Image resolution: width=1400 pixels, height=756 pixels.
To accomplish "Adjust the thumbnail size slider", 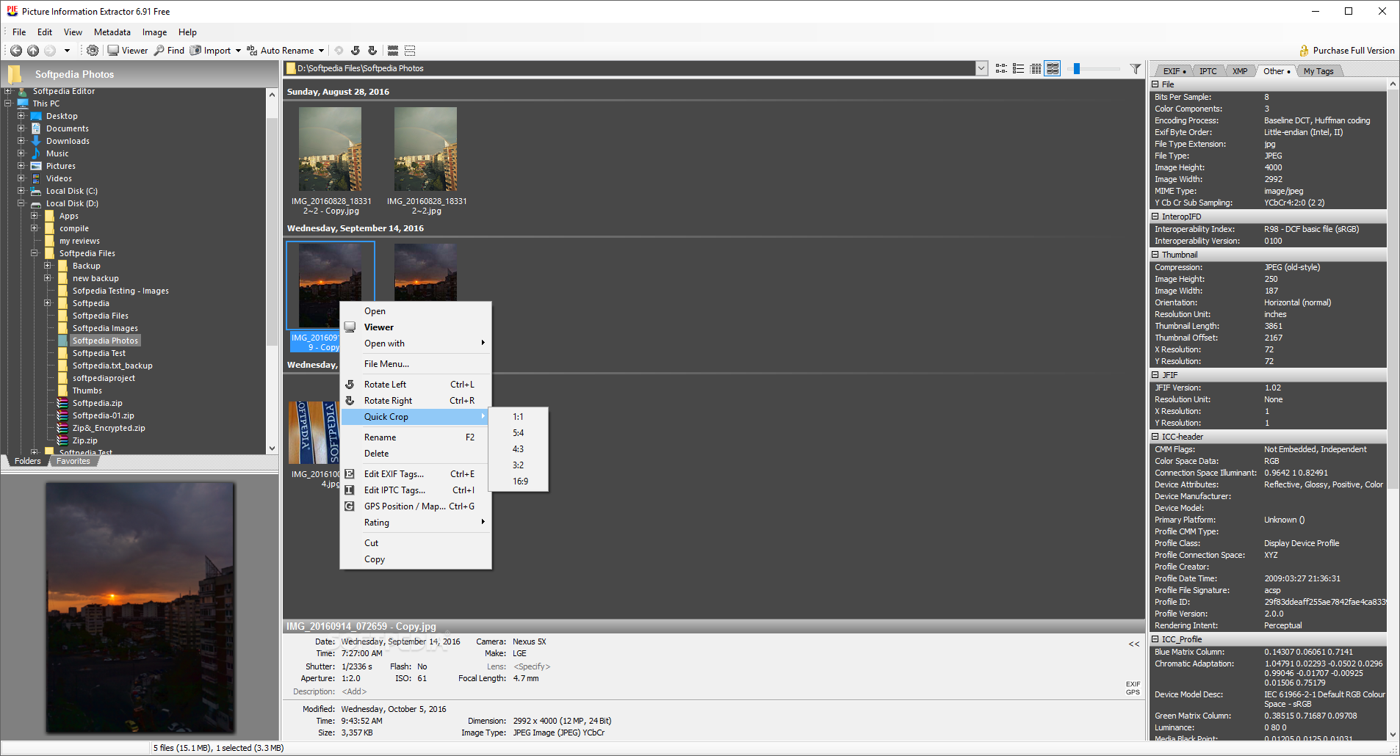I will (x=1077, y=68).
